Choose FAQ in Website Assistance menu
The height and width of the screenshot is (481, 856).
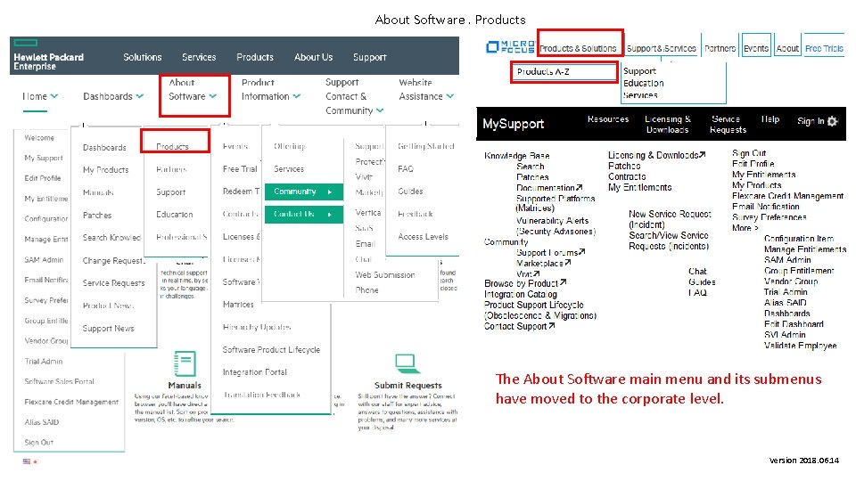406,169
